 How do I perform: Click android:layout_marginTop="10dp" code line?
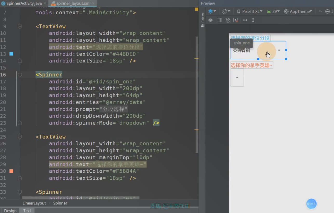tap(101, 157)
